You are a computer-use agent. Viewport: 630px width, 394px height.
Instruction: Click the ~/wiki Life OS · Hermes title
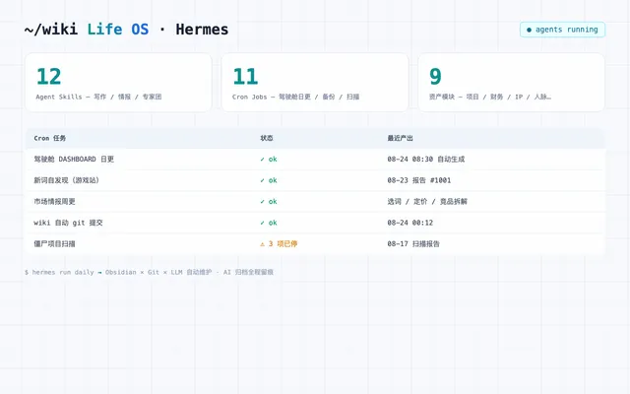[x=127, y=30]
